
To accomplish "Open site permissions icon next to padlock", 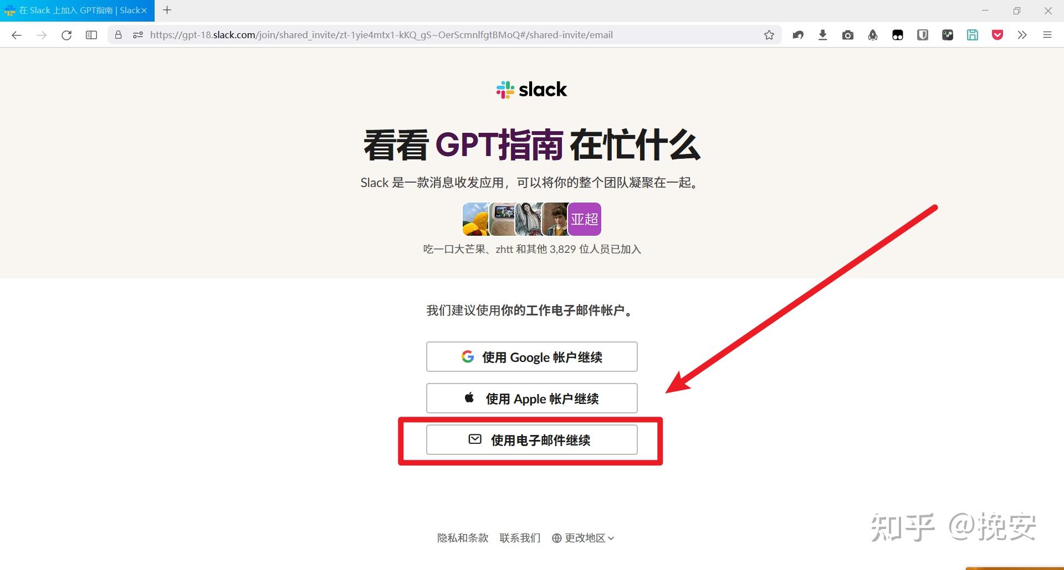I will [x=138, y=35].
